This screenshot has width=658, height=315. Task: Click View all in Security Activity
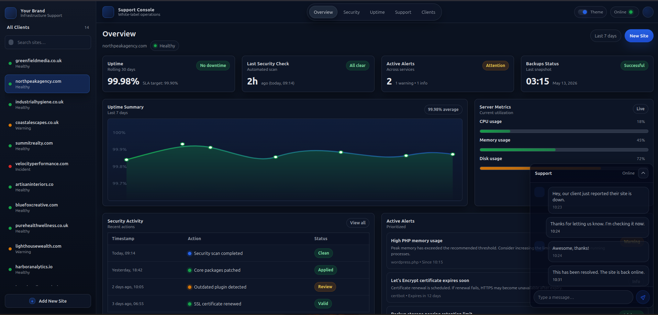[x=358, y=223]
